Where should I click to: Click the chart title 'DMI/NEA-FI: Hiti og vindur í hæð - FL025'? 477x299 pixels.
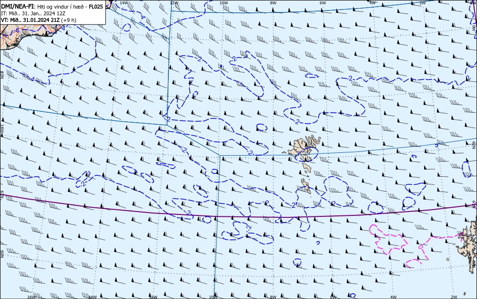point(52,7)
